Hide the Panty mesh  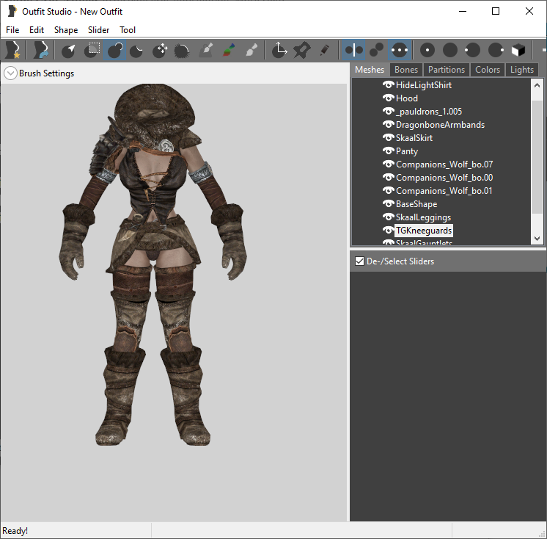tap(388, 151)
